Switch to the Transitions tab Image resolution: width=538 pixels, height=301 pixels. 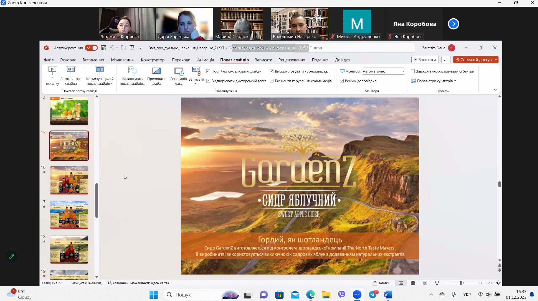coord(181,60)
